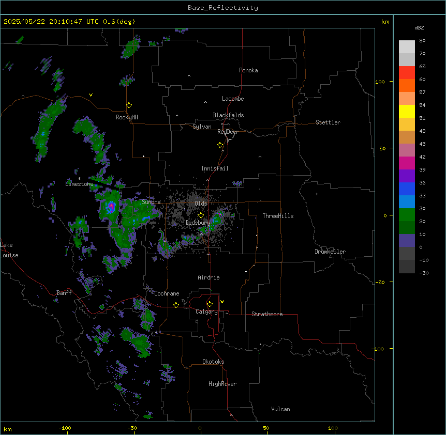Click the white asterisk marker above Limestone
446x435 pixels.
coord(79,179)
